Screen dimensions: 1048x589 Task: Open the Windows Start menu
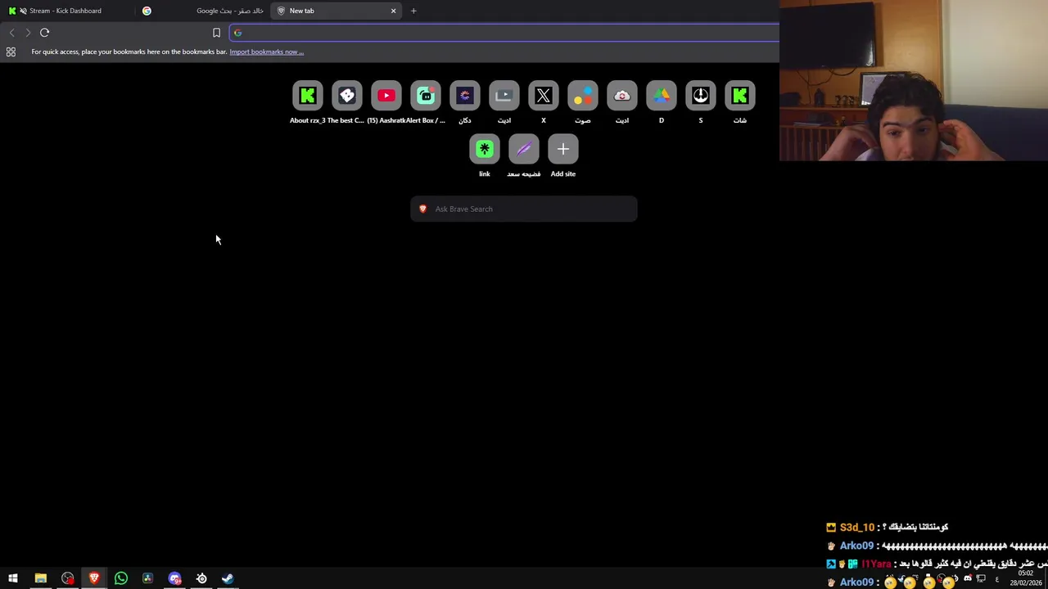pos(13,578)
